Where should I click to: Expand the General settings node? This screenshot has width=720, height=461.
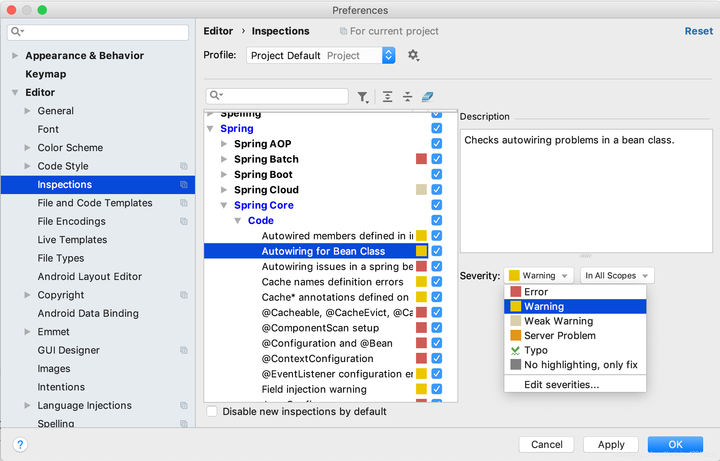(x=27, y=111)
